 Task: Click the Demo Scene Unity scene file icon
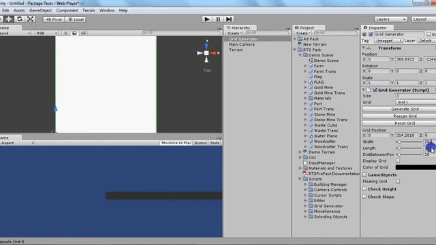click(311, 61)
